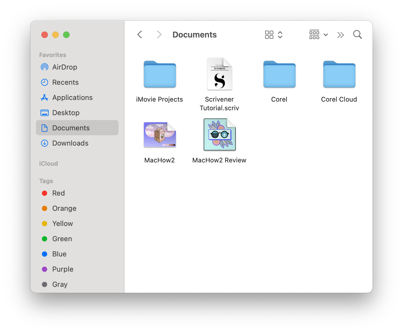Expand hidden toolbar items with the double chevron
Image resolution: width=403 pixels, height=333 pixels.
tap(340, 34)
